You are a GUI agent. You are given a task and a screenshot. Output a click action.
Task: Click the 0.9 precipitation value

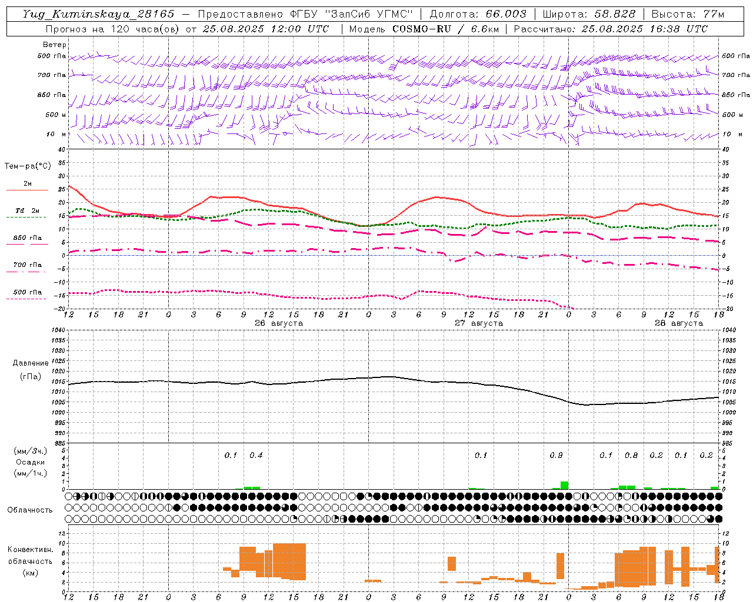(x=556, y=456)
